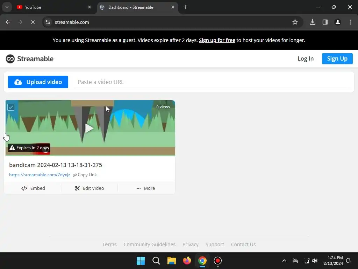The width and height of the screenshot is (358, 269).
Task: Follow the Sign up for free banner link
Action: coord(217,40)
